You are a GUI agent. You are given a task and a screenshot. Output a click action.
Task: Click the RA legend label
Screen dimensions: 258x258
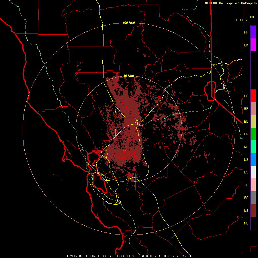coord(246,147)
